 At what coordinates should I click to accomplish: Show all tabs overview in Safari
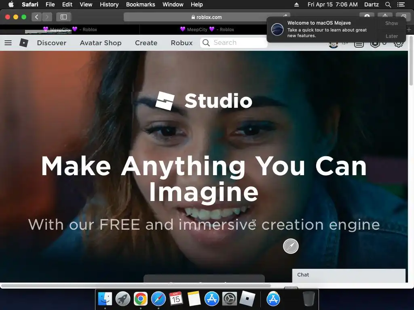coord(403,16)
